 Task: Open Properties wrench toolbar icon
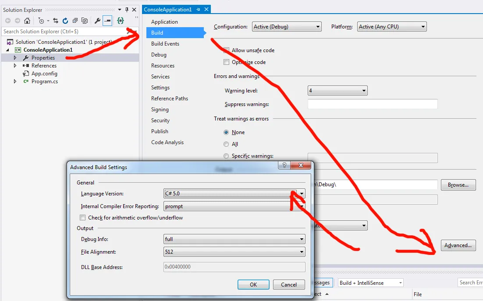pos(97,21)
